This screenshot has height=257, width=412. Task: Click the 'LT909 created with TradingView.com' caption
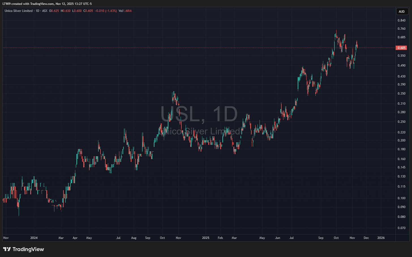[28, 4]
